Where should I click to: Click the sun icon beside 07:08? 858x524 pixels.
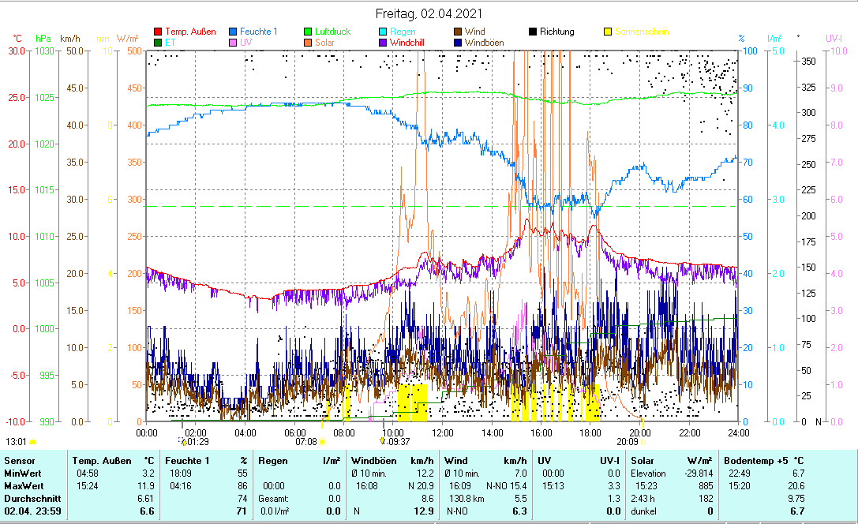coord(322,442)
